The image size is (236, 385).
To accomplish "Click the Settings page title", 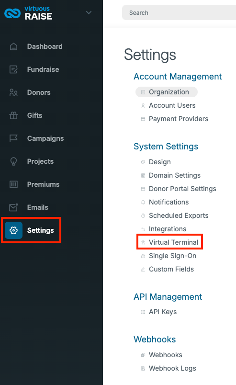I will 150,55.
